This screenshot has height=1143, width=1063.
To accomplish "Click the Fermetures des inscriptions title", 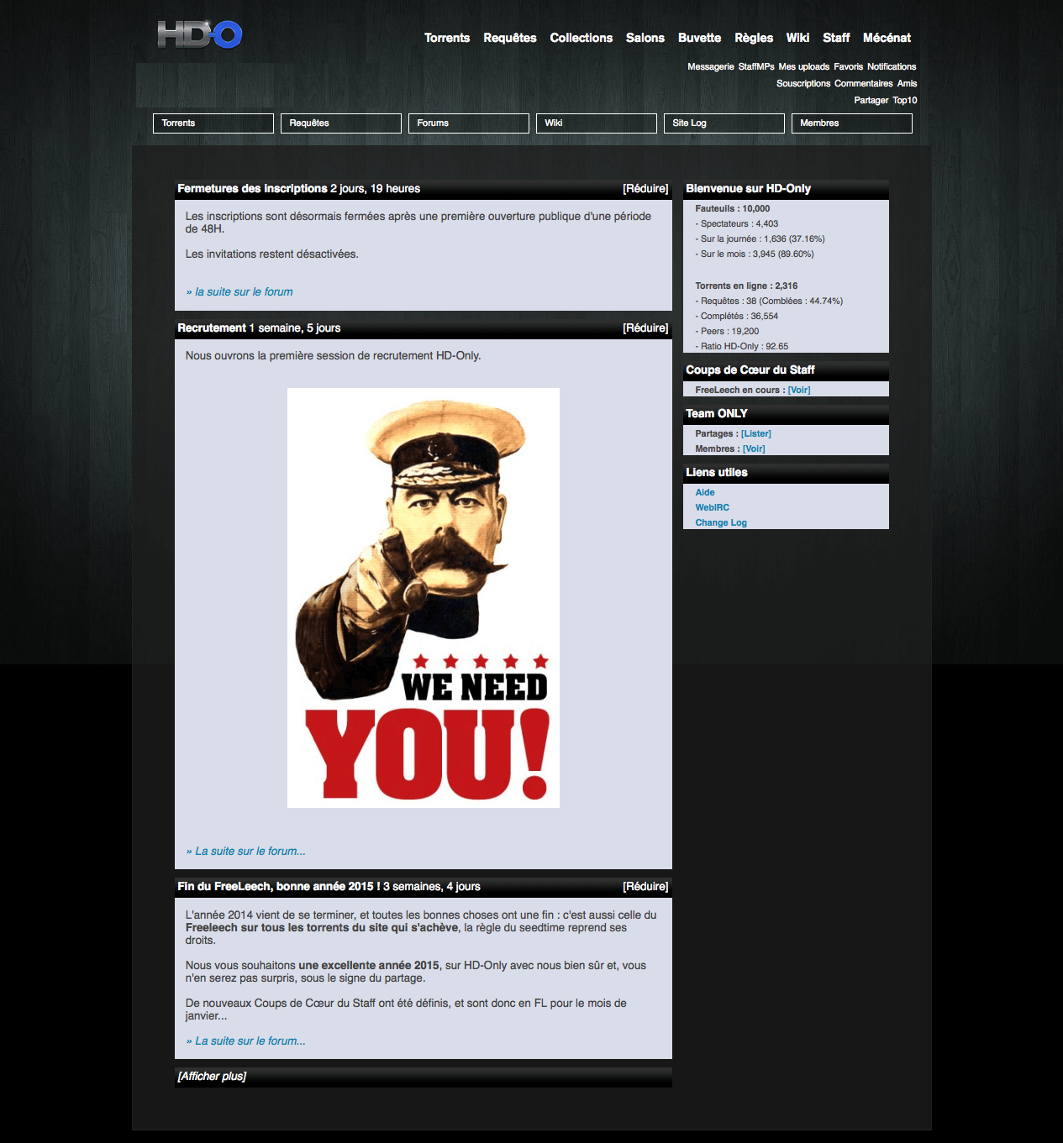I will coord(252,189).
